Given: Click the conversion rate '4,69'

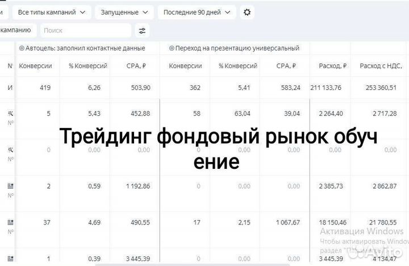Looking at the screenshot, I should (94, 222).
